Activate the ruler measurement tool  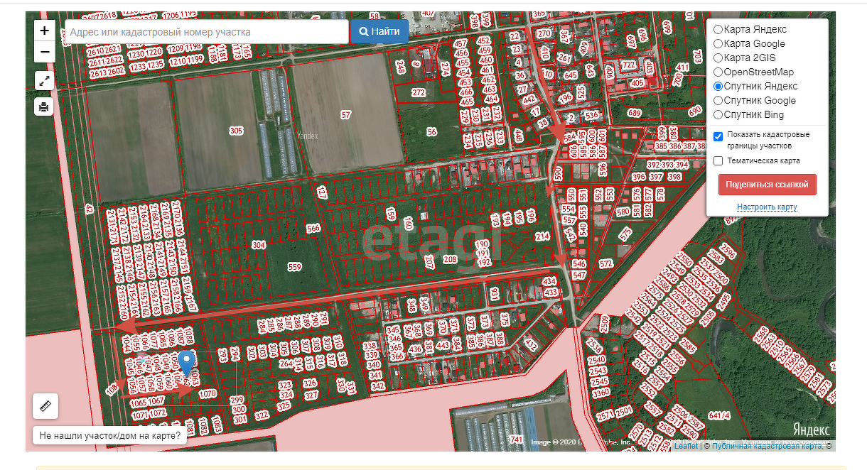[45, 406]
